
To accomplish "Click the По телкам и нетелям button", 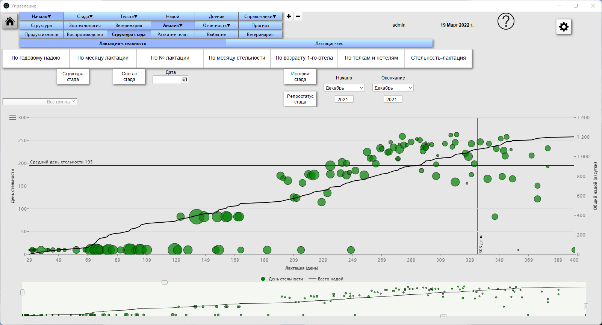I will click(x=371, y=58).
